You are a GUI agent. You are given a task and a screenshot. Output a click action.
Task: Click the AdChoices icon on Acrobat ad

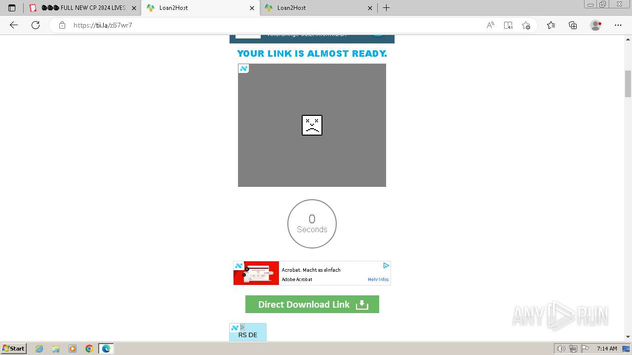(386, 265)
